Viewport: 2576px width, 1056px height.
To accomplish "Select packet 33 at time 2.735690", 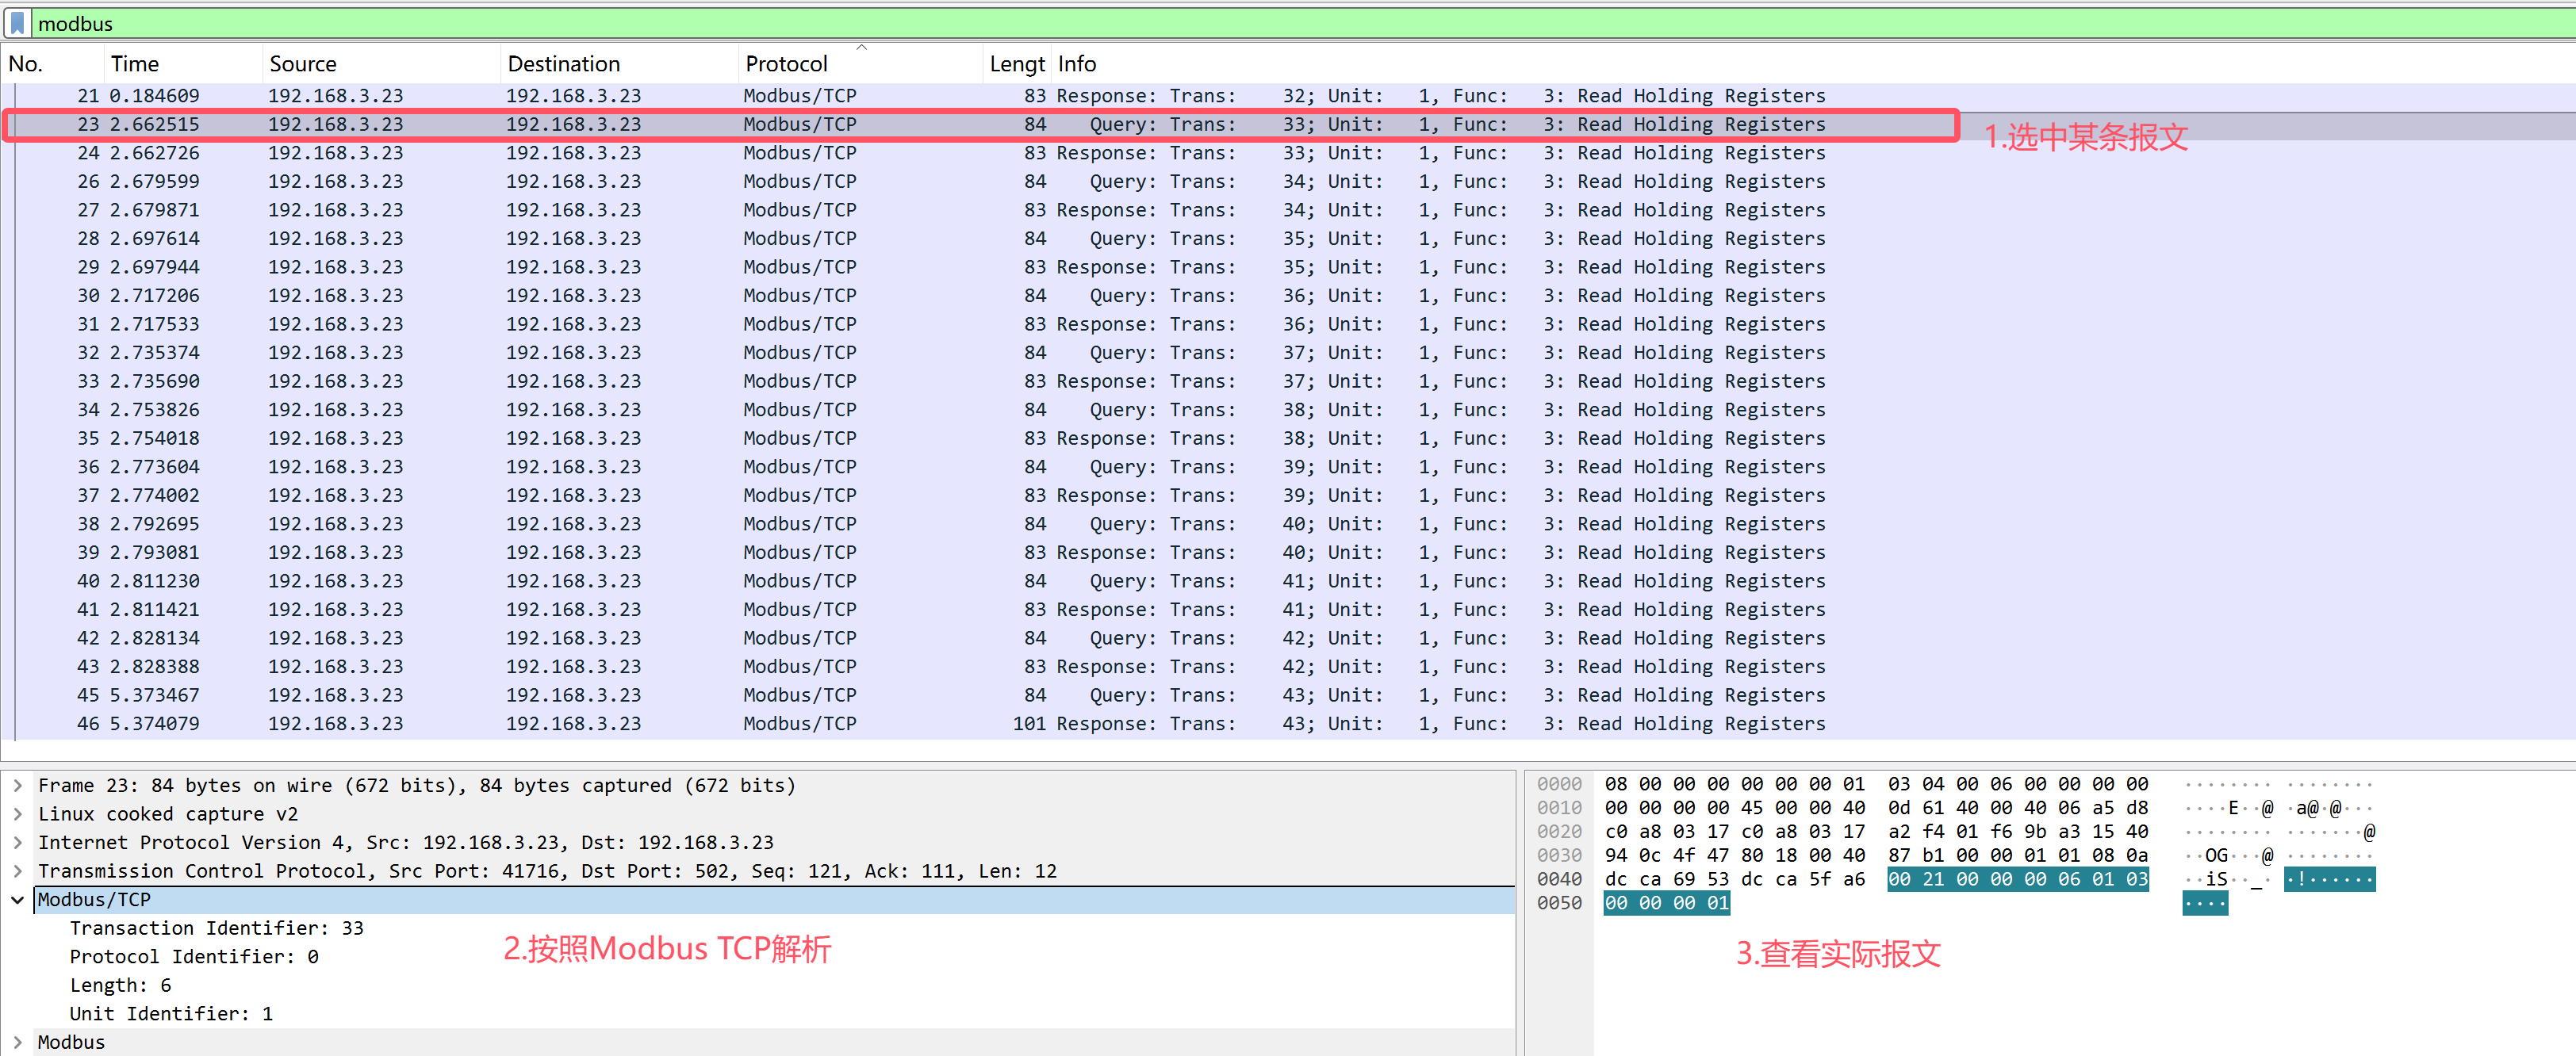I will point(1288,381).
